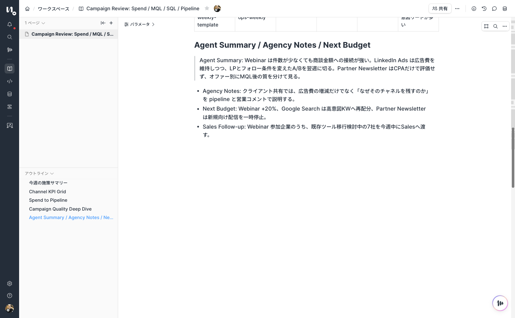Click the vertical scrollbar thumb
Screen dimensions: 515x318
coord(513,158)
